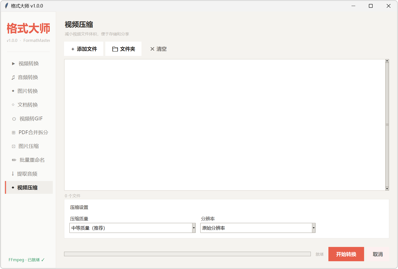398x269 pixels.
Task: Open the 压缩质量 dropdown
Action: click(132, 228)
